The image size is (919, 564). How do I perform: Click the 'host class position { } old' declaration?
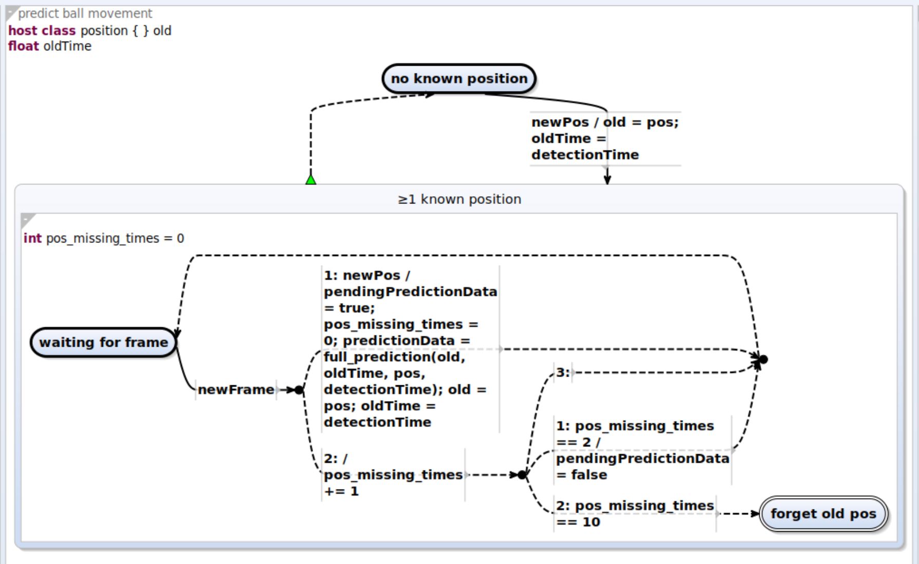90,31
